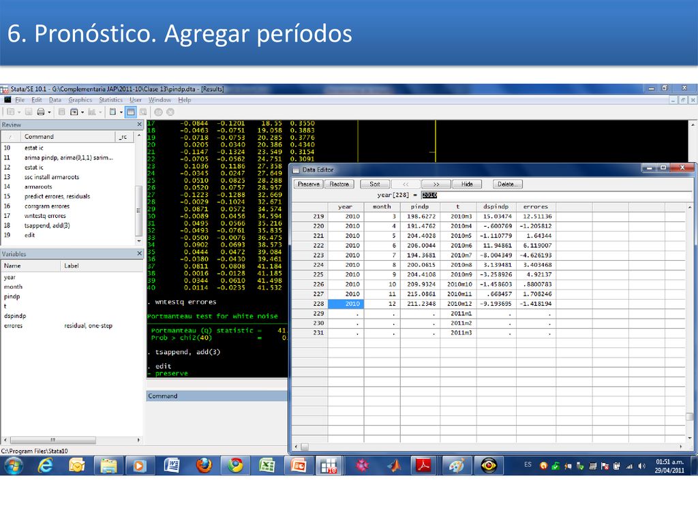
Task: Click the Print results toolbar icon
Action: (x=40, y=112)
